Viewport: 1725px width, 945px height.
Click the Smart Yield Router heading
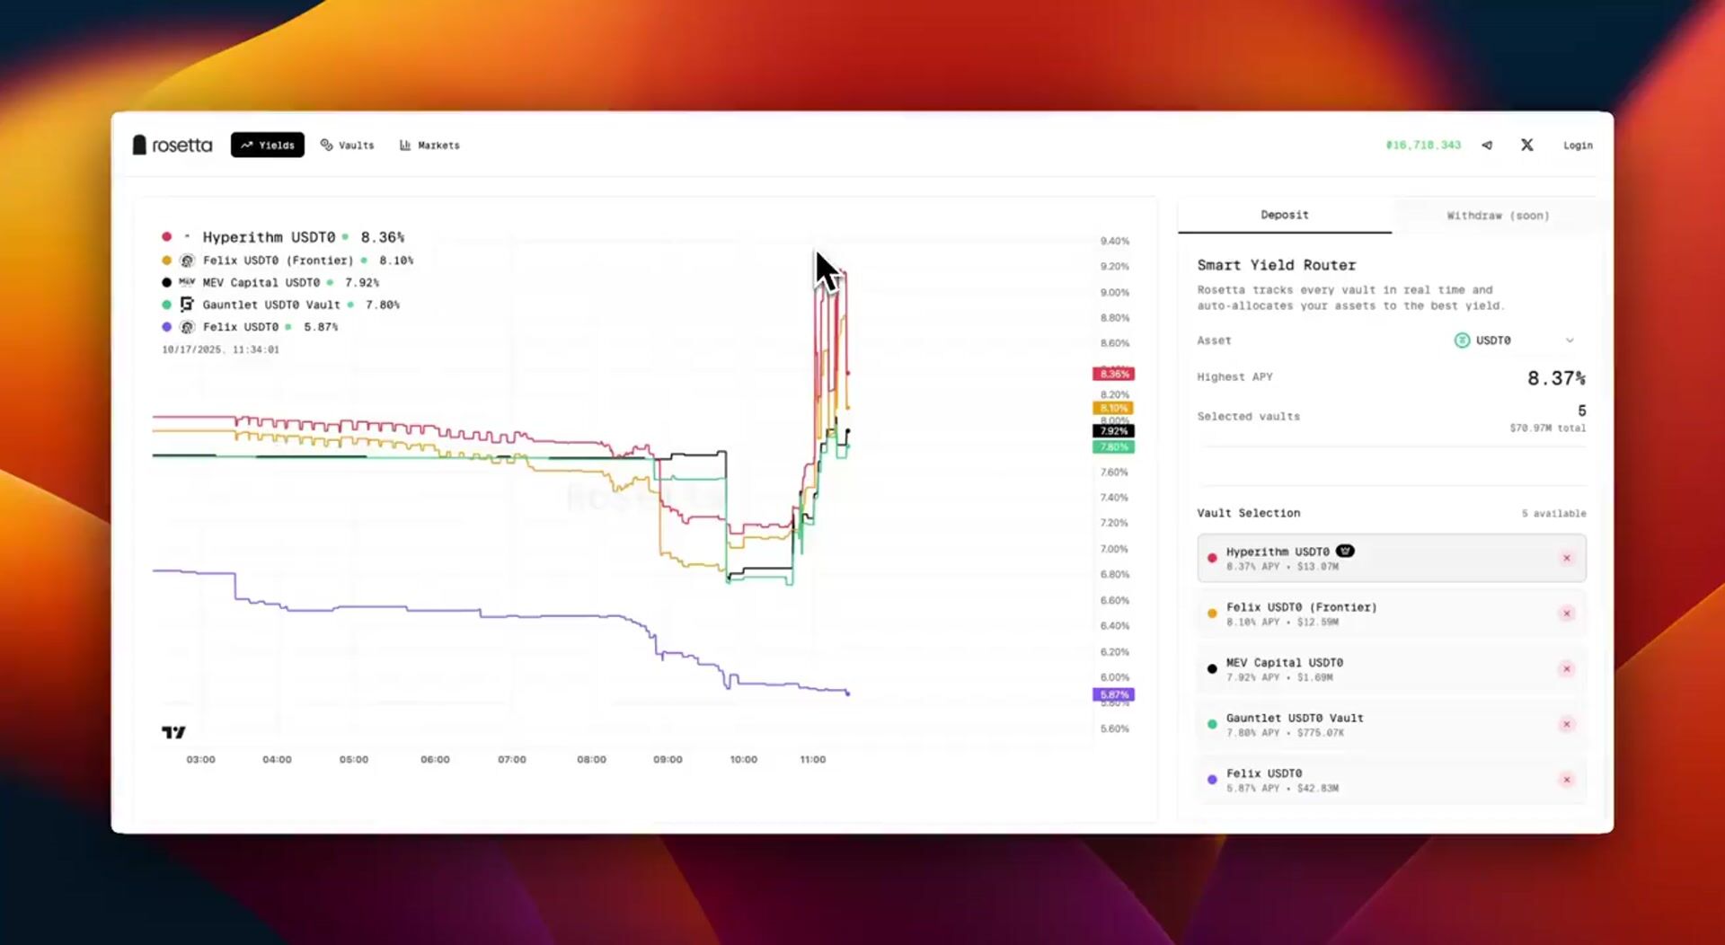coord(1277,265)
